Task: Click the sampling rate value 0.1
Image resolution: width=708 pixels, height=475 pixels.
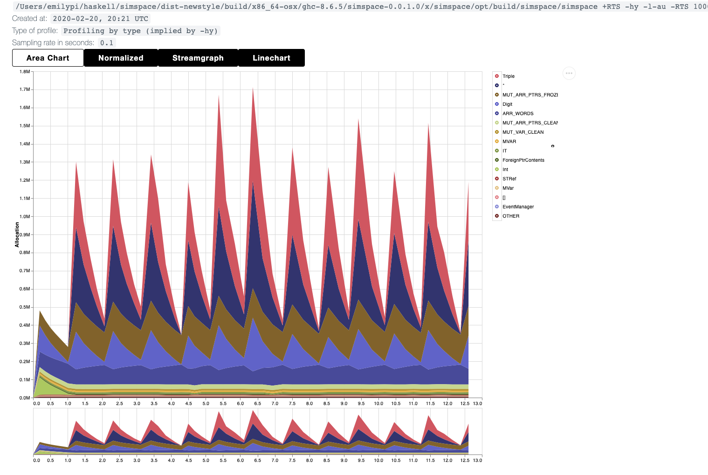Action: click(107, 43)
